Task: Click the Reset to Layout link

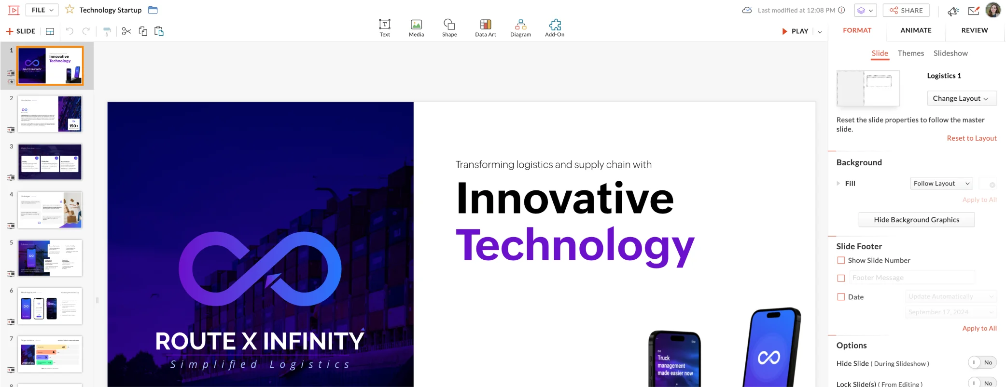Action: click(x=971, y=138)
